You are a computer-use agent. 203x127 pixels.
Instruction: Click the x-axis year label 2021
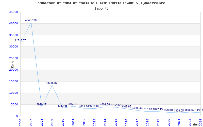[179, 122]
